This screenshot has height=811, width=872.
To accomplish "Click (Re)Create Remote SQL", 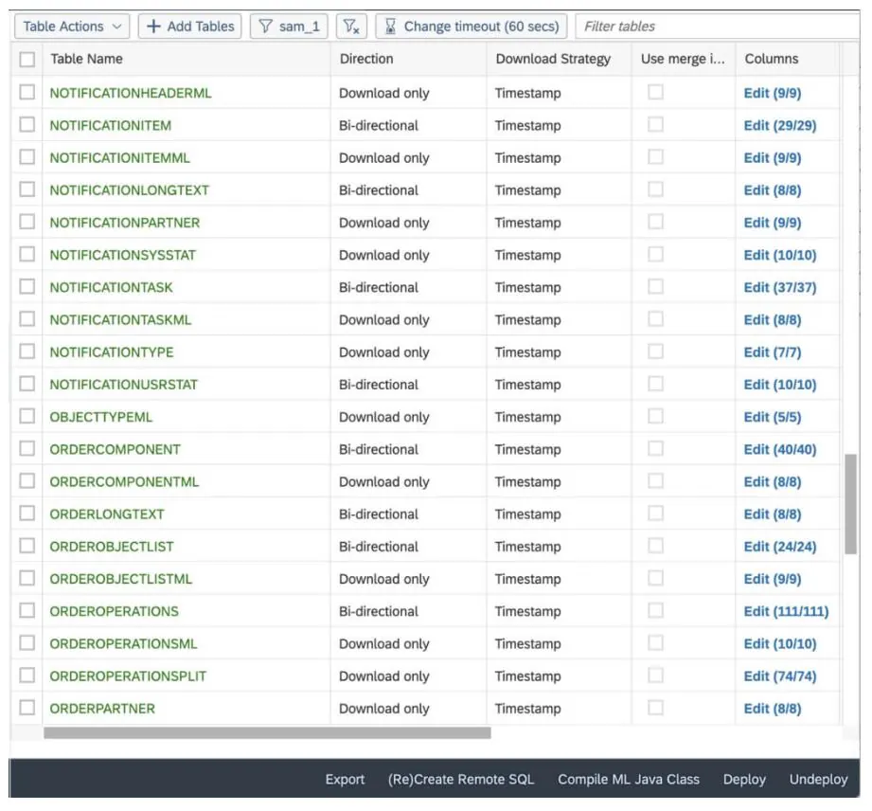I will [461, 780].
